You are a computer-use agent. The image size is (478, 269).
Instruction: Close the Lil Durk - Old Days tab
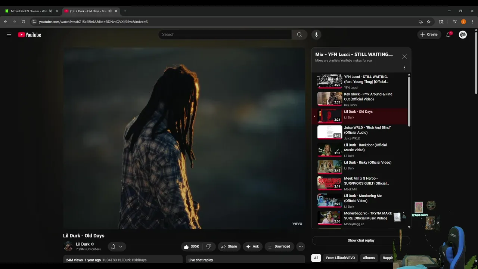click(x=116, y=11)
